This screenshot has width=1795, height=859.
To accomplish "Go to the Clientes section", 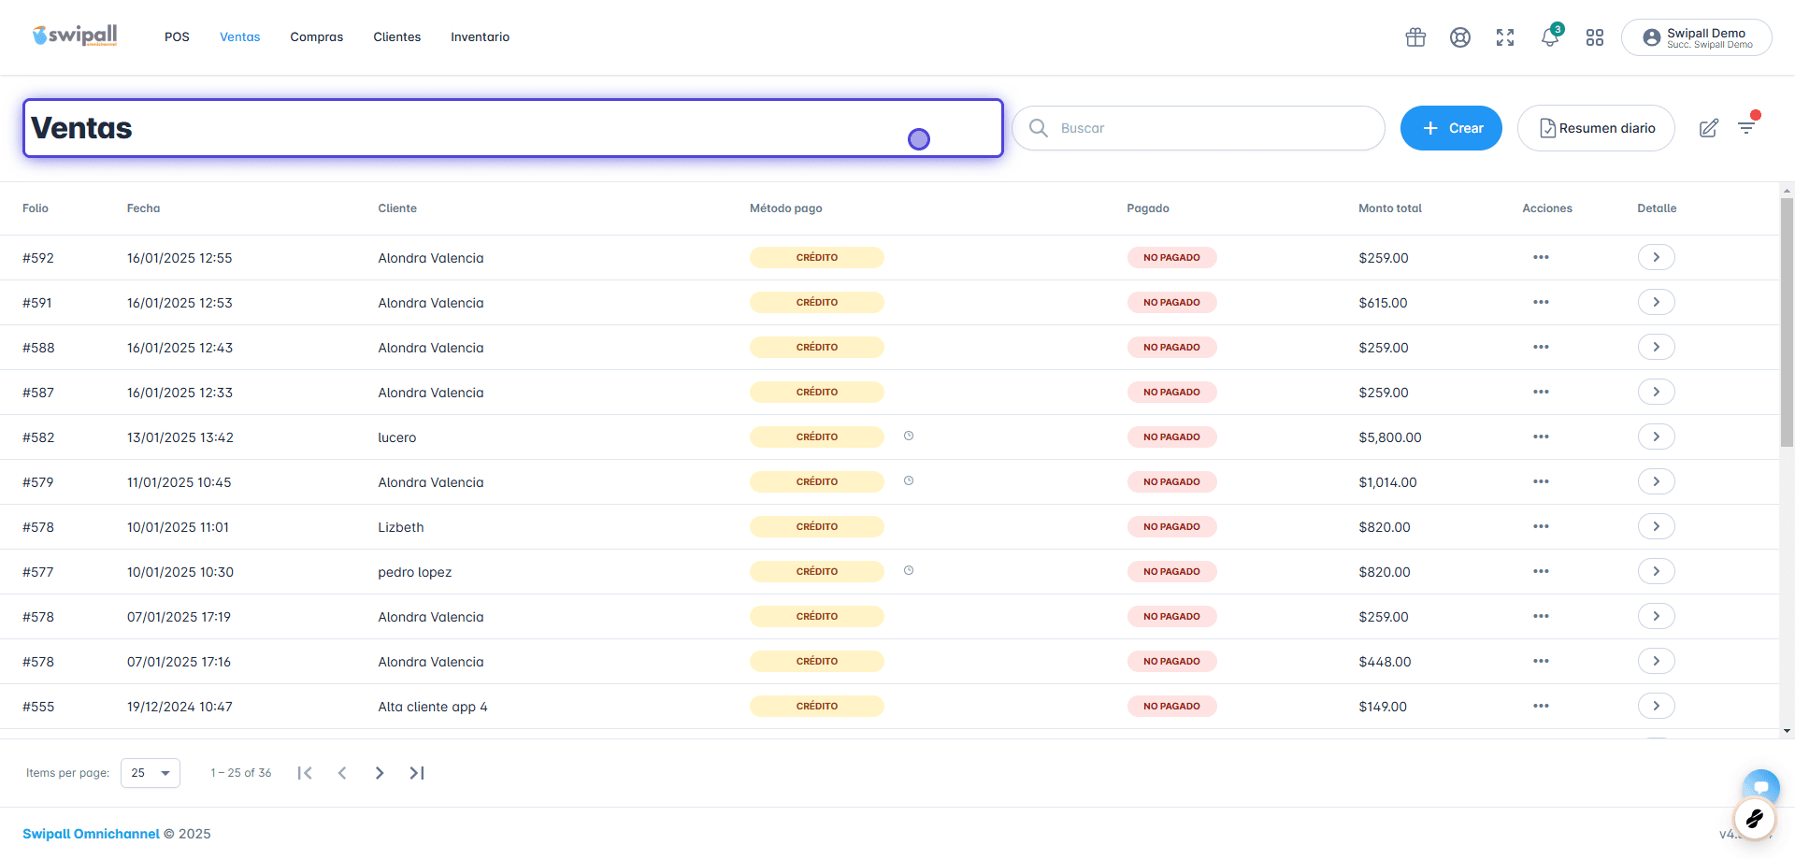I will click(x=397, y=37).
